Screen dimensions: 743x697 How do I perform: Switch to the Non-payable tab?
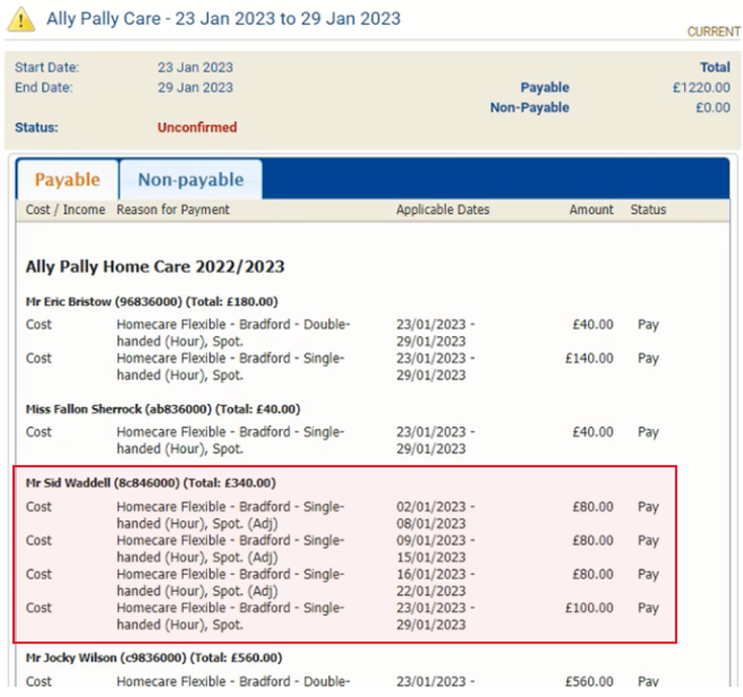[x=190, y=180]
